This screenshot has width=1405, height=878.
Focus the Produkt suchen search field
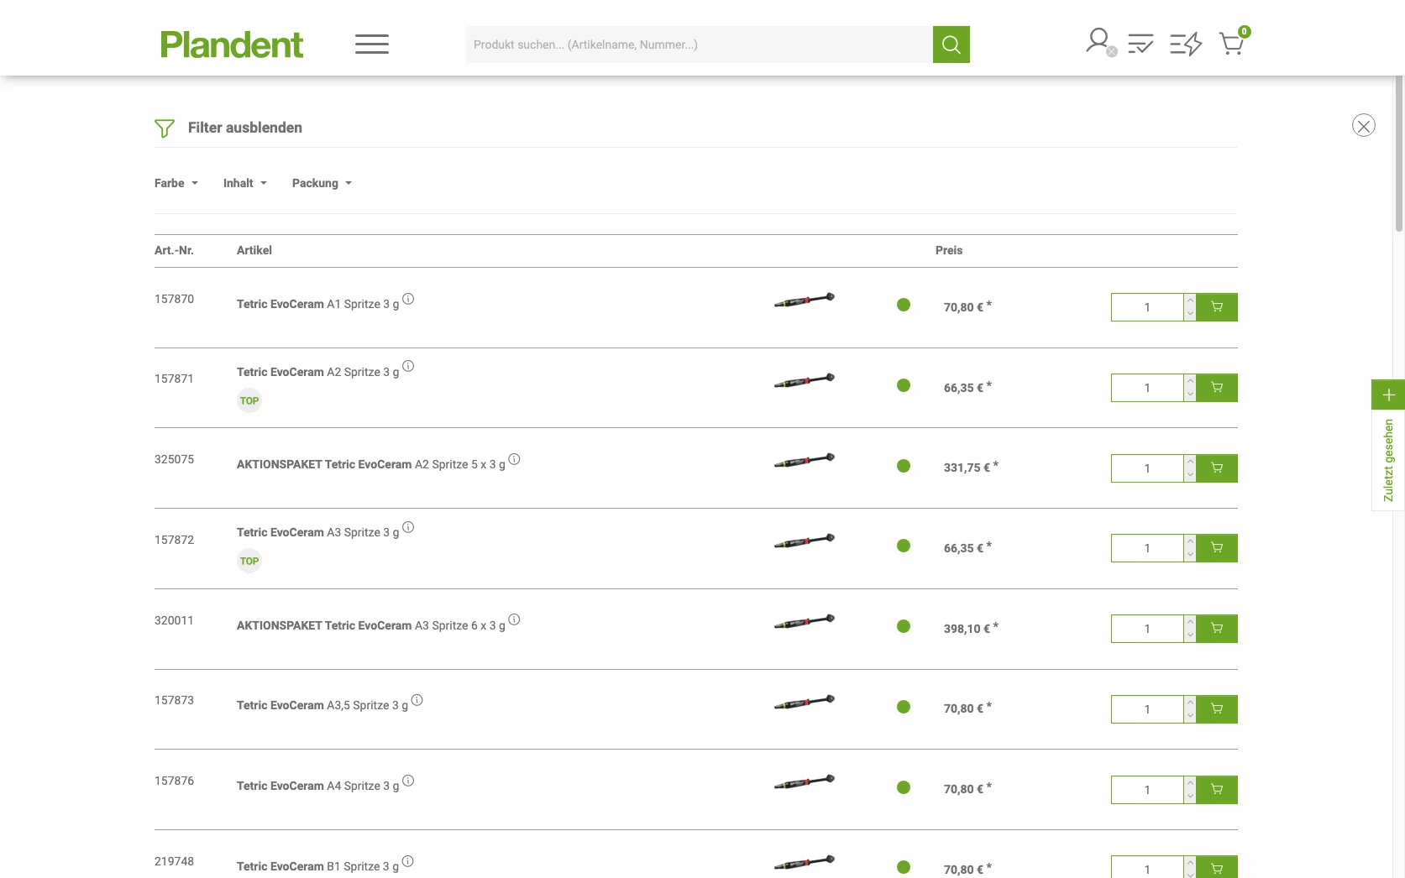pyautogui.click(x=700, y=44)
